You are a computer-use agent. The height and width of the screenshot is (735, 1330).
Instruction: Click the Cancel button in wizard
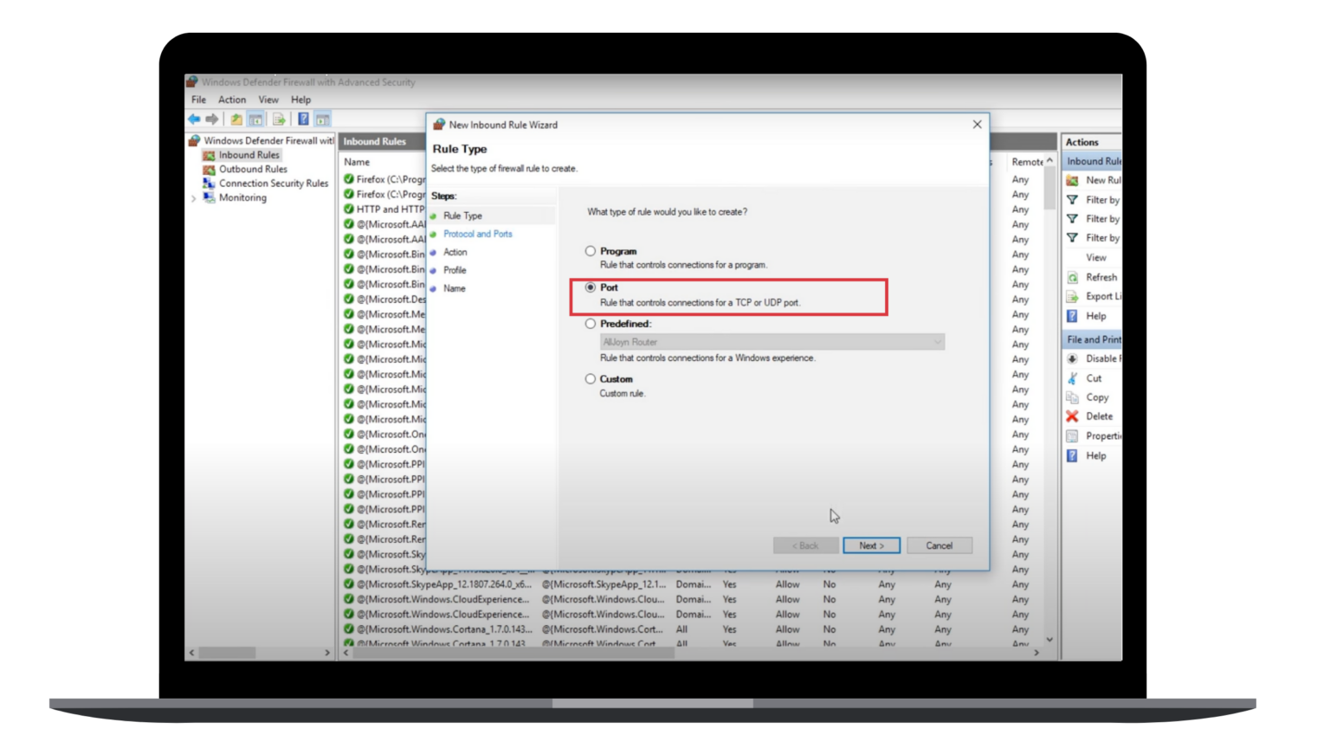(939, 545)
